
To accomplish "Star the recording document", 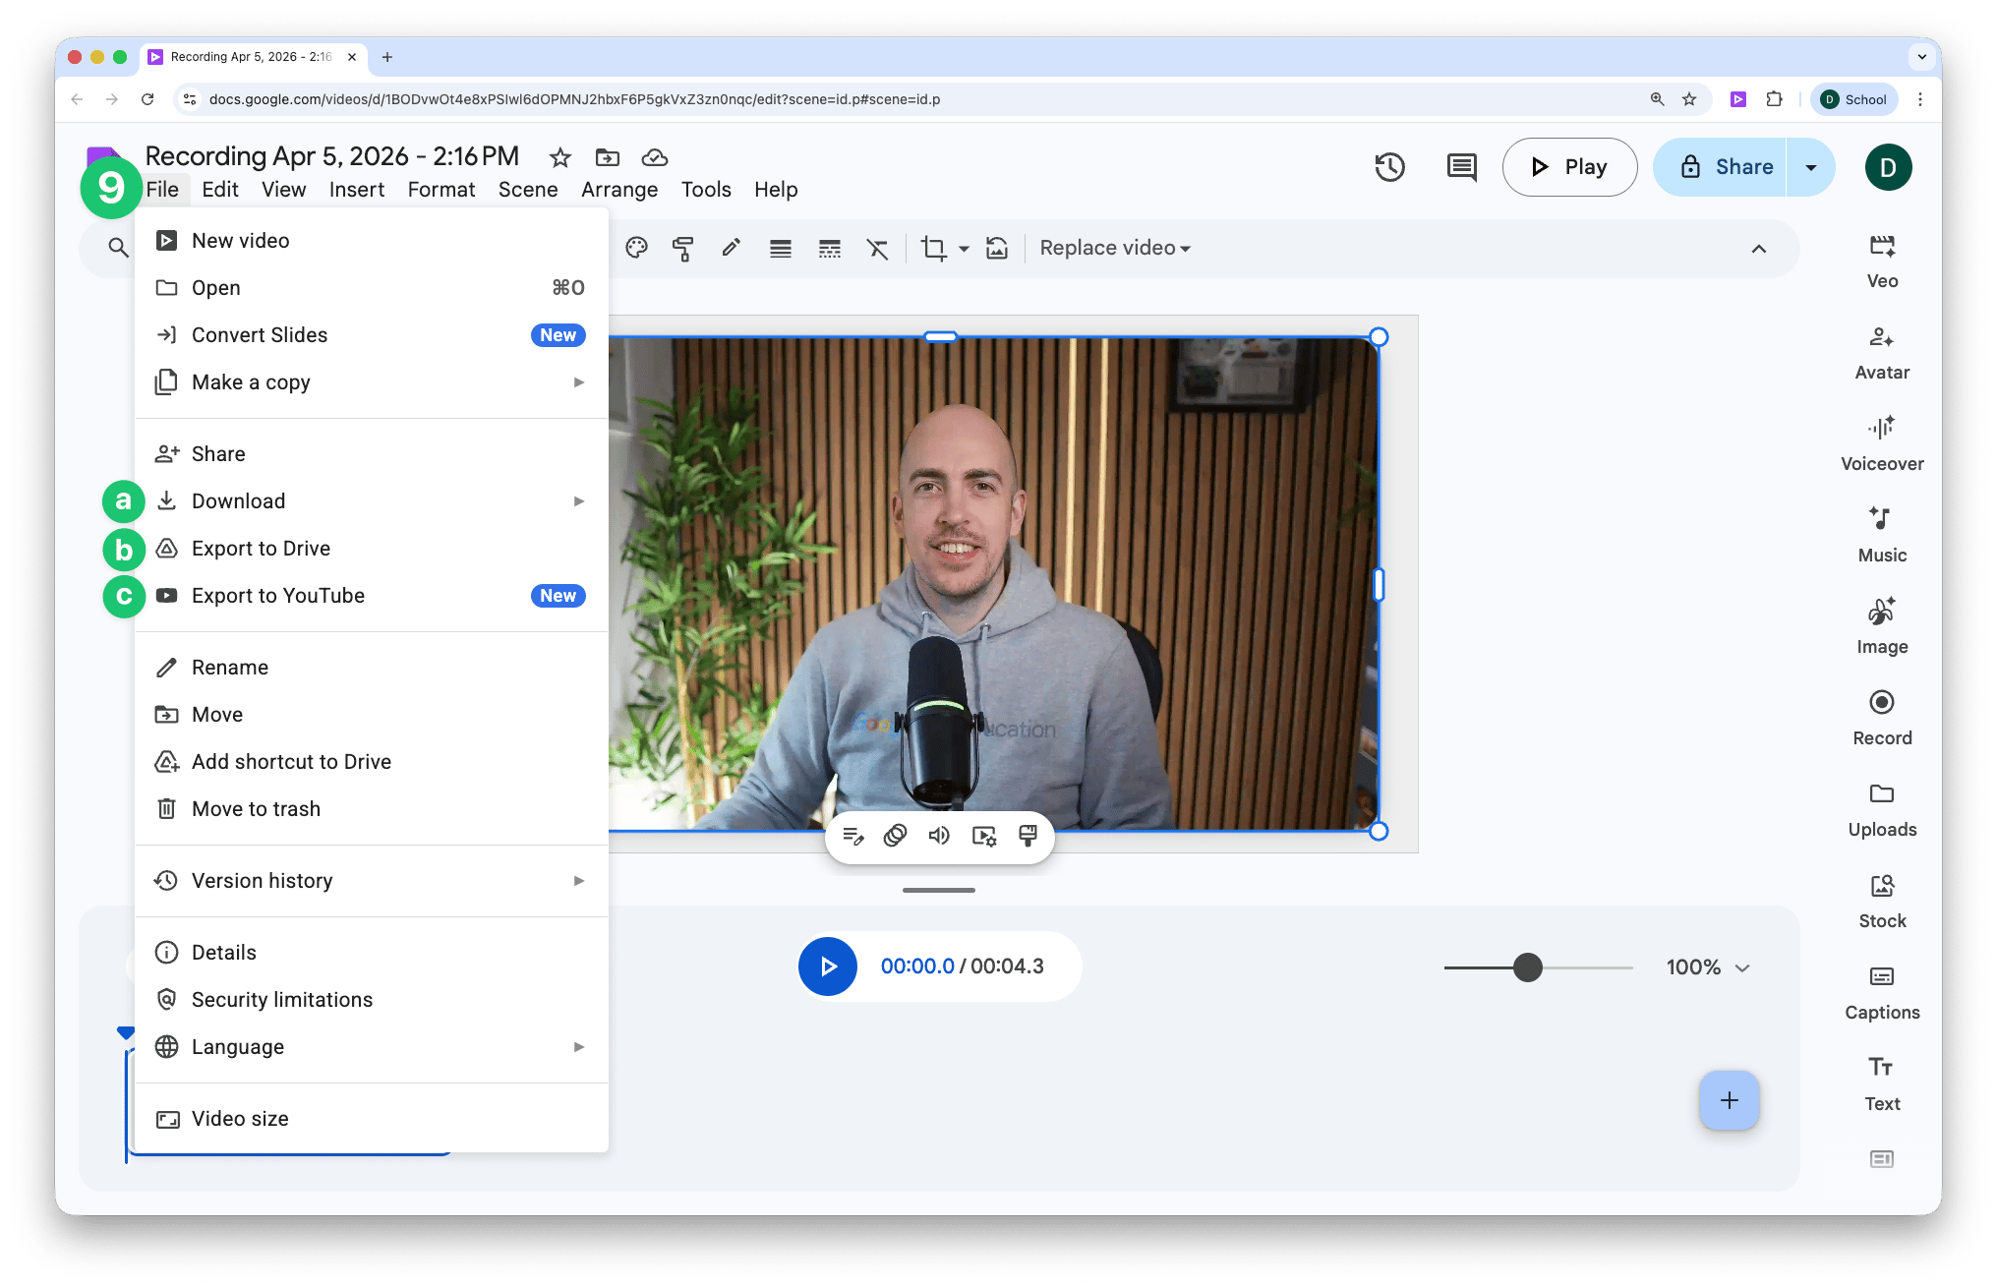I will pos(559,157).
